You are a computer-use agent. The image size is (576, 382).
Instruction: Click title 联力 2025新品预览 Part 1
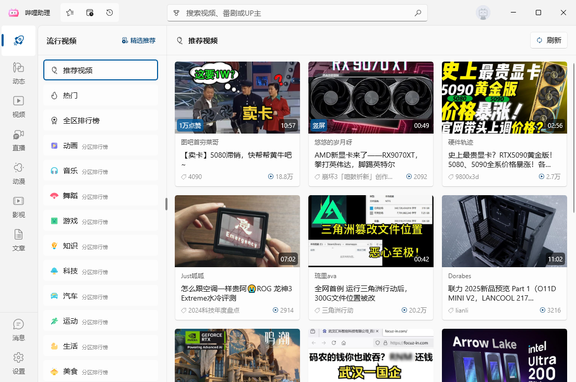point(502,293)
